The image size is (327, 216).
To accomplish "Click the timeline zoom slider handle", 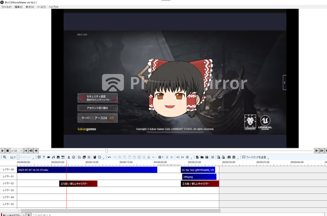I will coord(18,157).
